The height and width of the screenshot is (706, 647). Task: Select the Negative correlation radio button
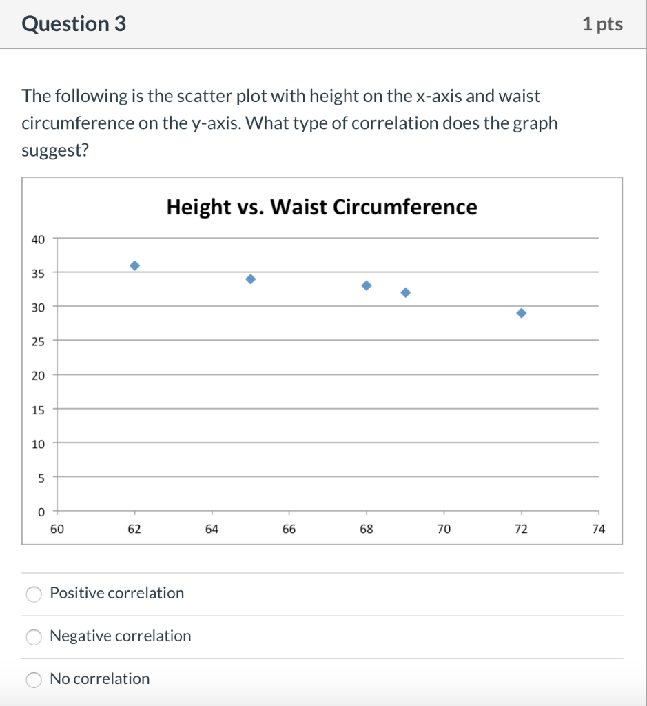click(33, 637)
